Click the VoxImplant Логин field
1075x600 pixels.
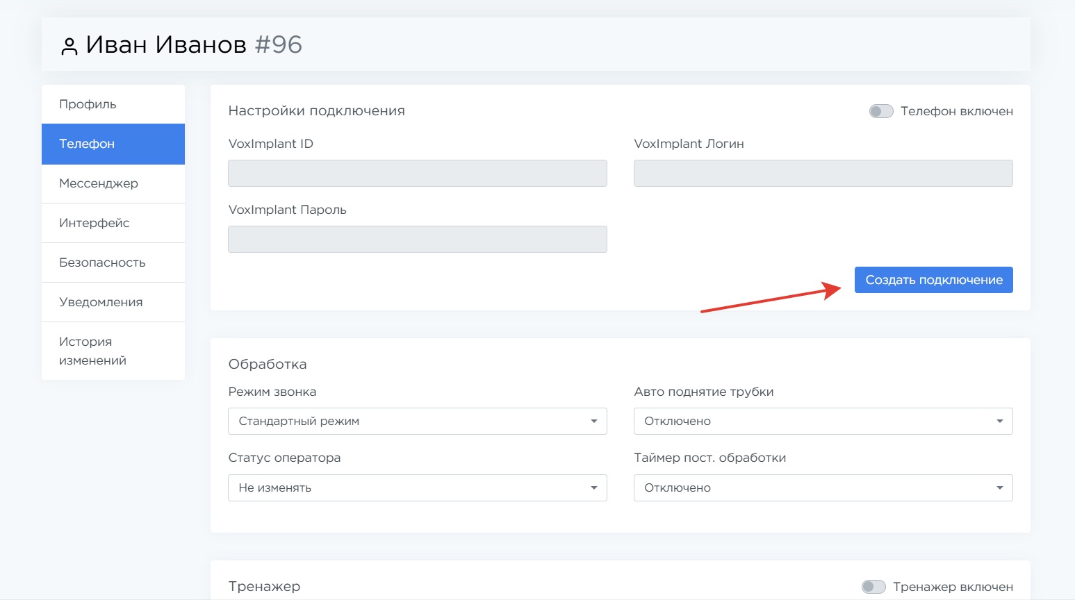tap(823, 174)
